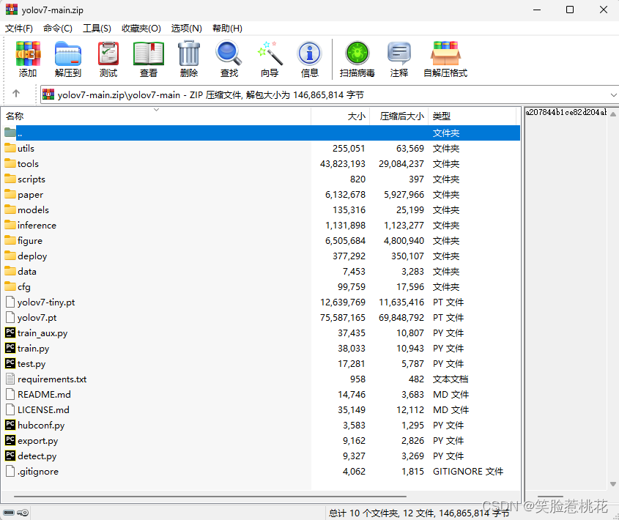Viewport: 619px width, 520px height.
Task: Select the figure folder row
Action: pyautogui.click(x=261, y=240)
